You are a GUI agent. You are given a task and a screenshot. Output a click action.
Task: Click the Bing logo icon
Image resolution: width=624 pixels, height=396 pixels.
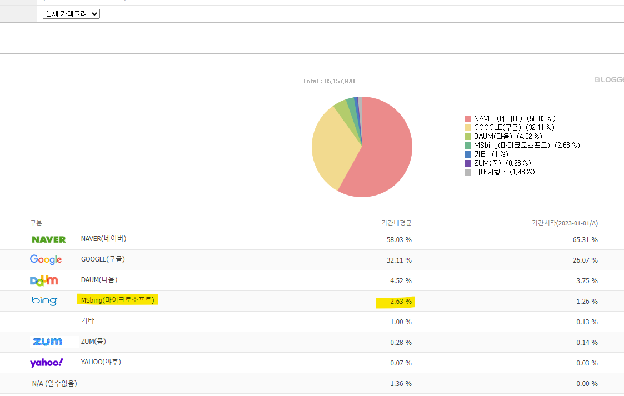pyautogui.click(x=44, y=301)
